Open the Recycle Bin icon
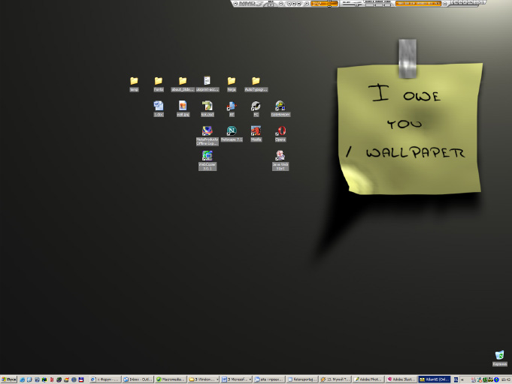The image size is (512, 384). pyautogui.click(x=499, y=358)
